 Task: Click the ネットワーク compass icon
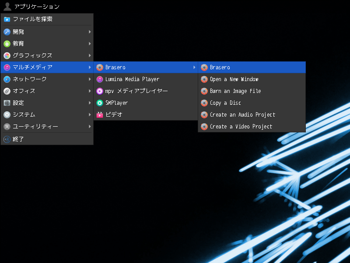(x=7, y=79)
